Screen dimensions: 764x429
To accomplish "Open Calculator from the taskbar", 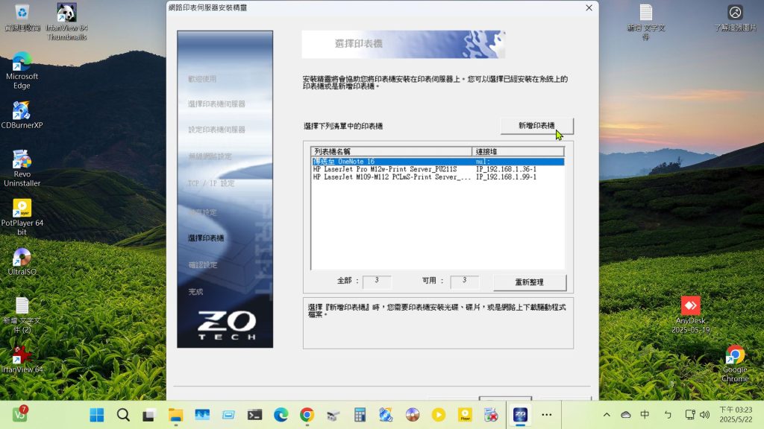I will click(360, 415).
